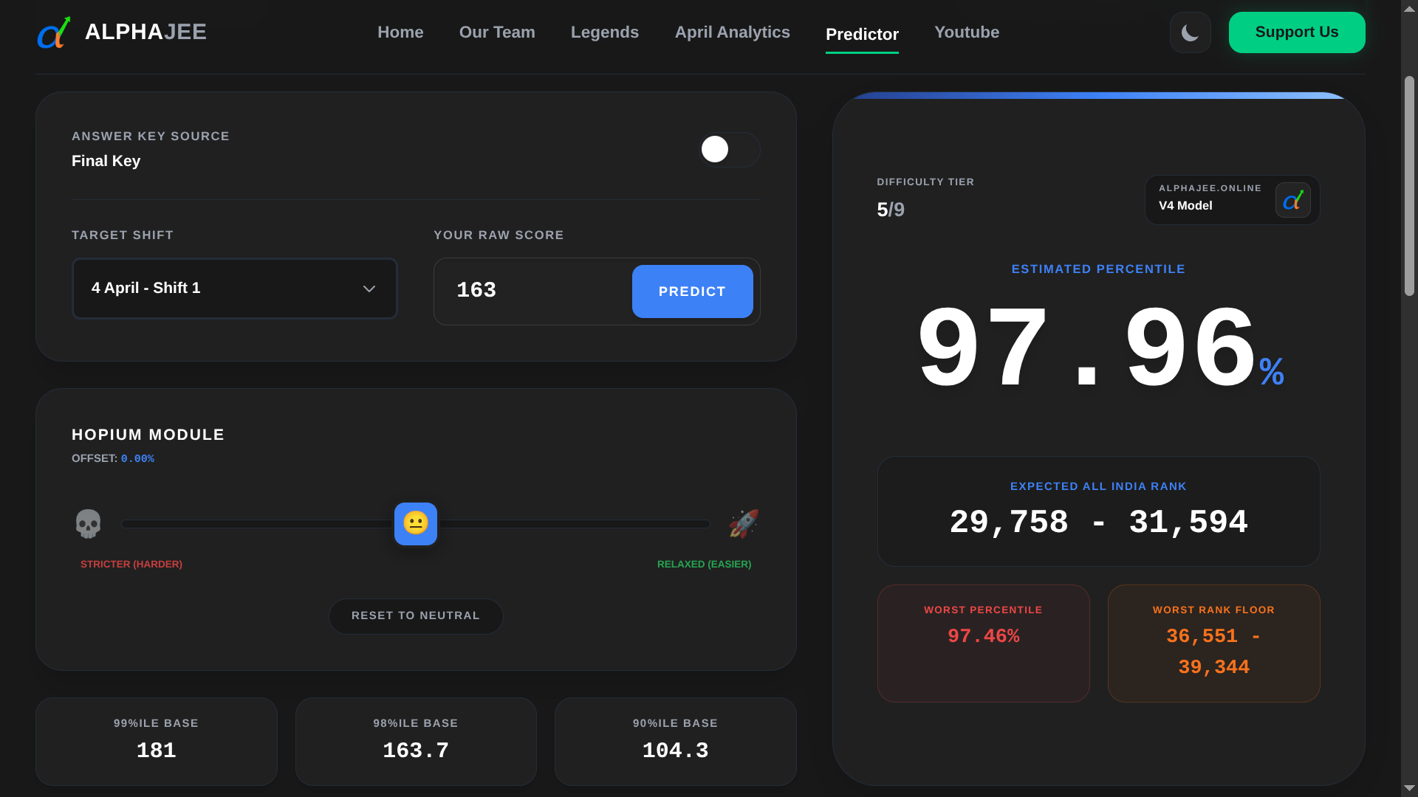Click the neutral face slider thumb

tap(416, 524)
